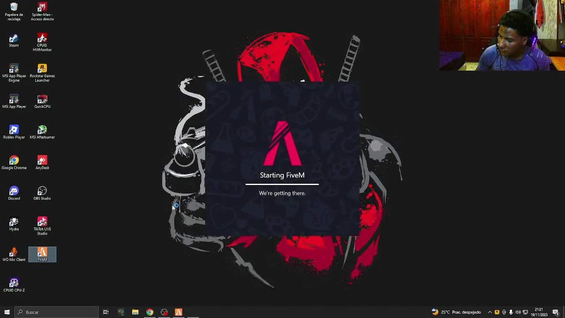Open the notification center with 3 notifications
The image size is (565, 318).
pyautogui.click(x=556, y=312)
